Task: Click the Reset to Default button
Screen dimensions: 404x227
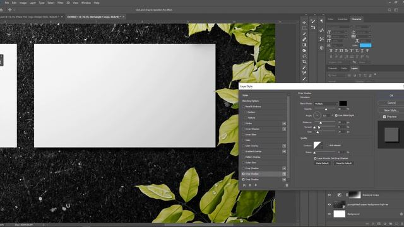Action: coord(343,163)
